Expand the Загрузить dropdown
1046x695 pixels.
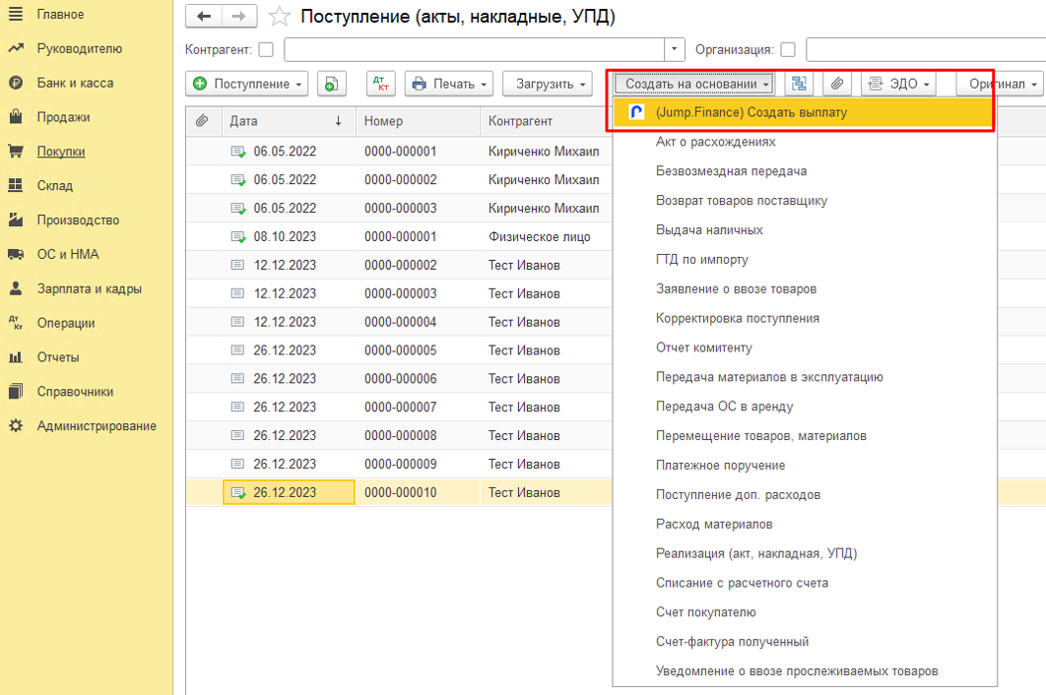[x=547, y=85]
